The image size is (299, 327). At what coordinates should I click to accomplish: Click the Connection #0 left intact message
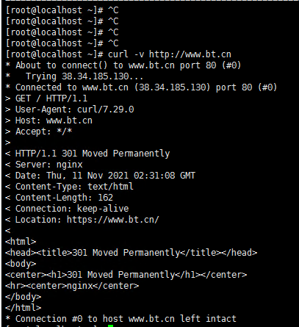click(126, 319)
